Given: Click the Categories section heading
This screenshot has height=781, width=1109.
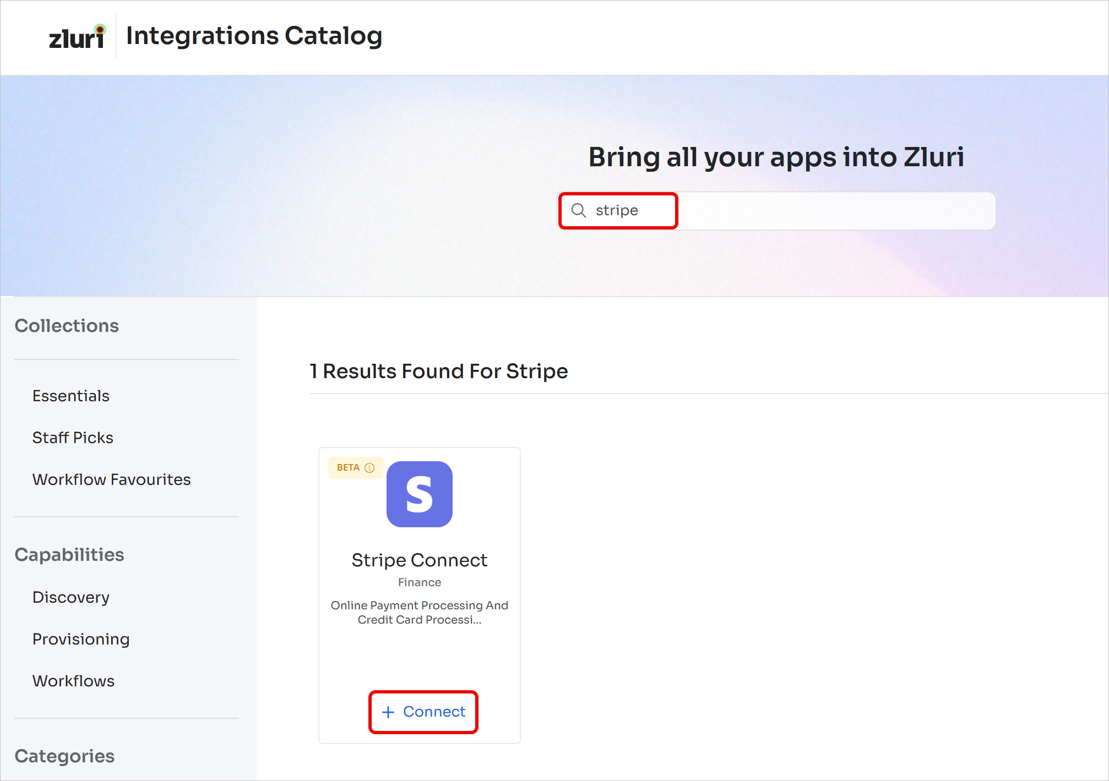Looking at the screenshot, I should point(65,756).
